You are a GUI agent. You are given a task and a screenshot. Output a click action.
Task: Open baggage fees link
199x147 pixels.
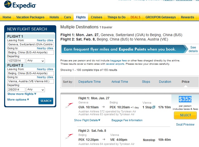pyautogui.click(x=118, y=61)
